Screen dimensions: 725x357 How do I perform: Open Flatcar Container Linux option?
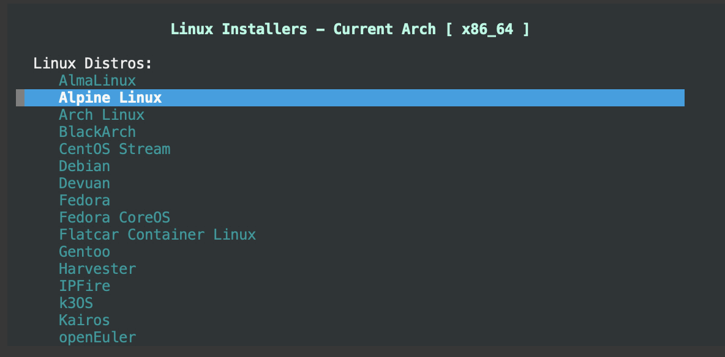click(x=157, y=234)
